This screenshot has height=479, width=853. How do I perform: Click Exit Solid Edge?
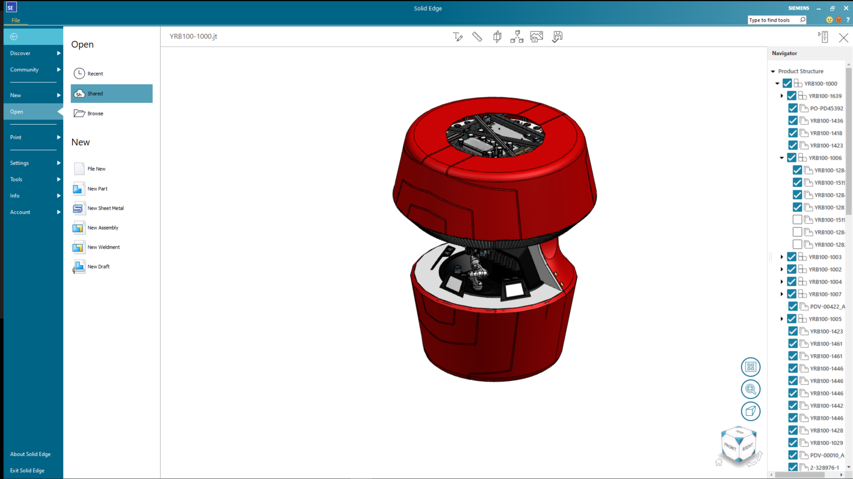[27, 470]
